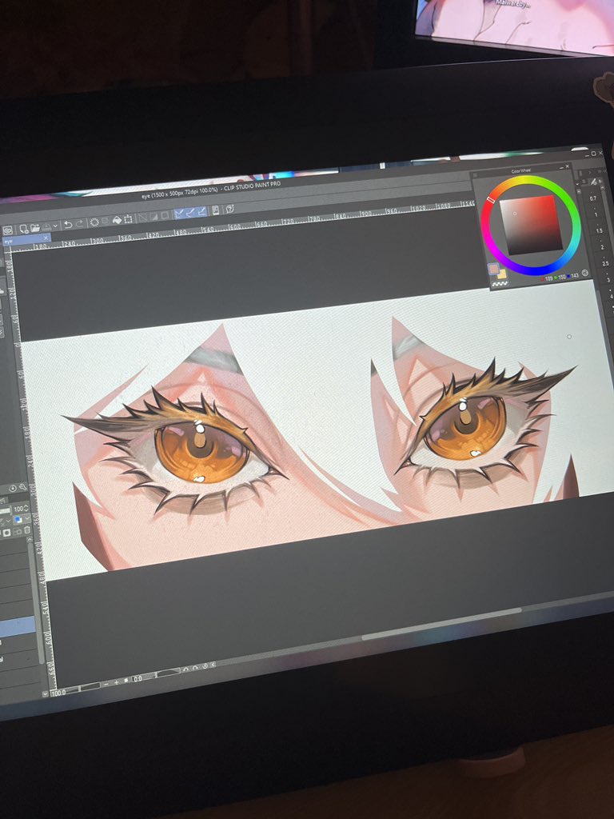Select the transparent color checker swatch

tap(500, 284)
